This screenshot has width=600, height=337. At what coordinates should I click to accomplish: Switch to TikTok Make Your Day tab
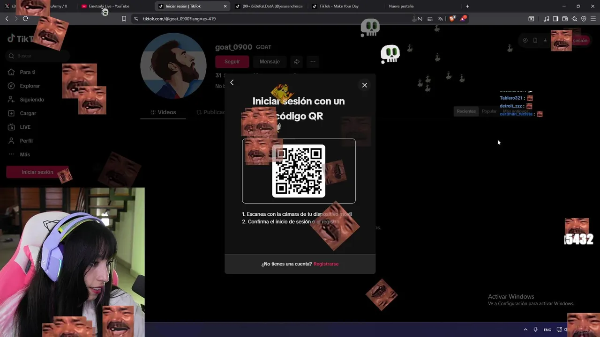pyautogui.click(x=345, y=6)
